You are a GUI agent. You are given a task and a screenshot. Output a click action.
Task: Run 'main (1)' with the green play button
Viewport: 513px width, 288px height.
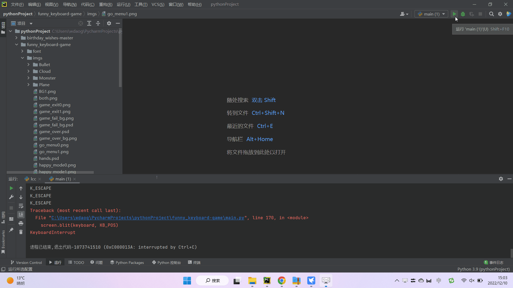click(x=454, y=14)
